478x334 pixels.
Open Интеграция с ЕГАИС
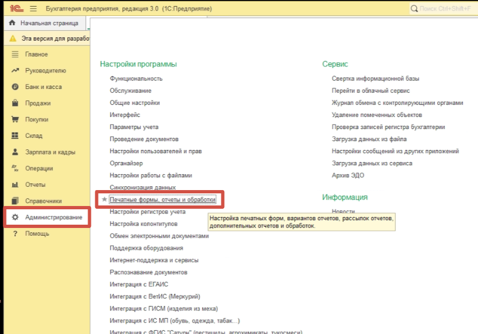point(139,284)
